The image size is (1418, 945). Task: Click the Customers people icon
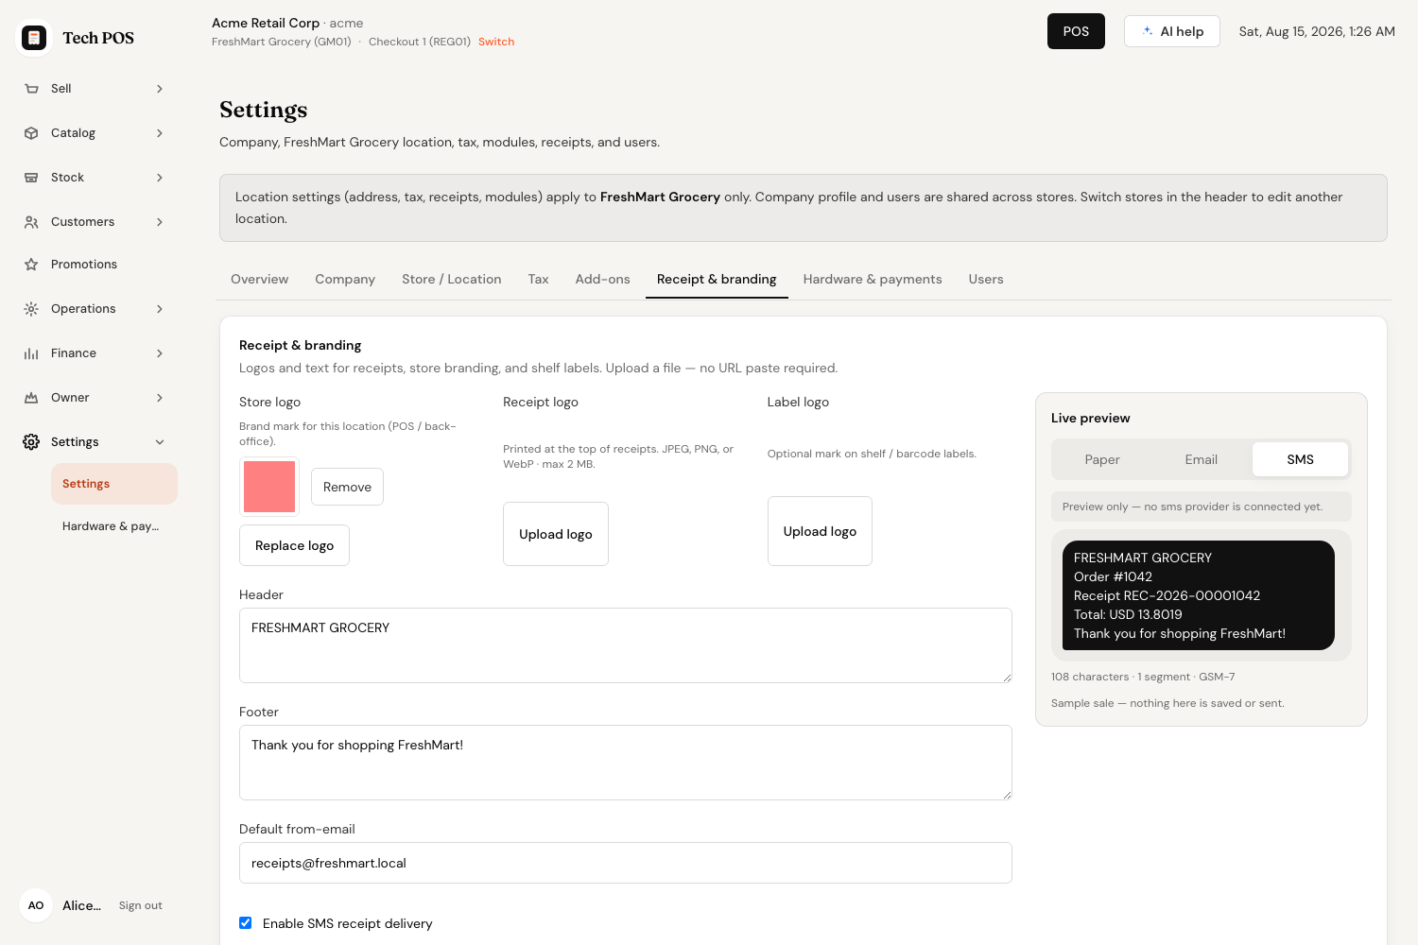31,222
